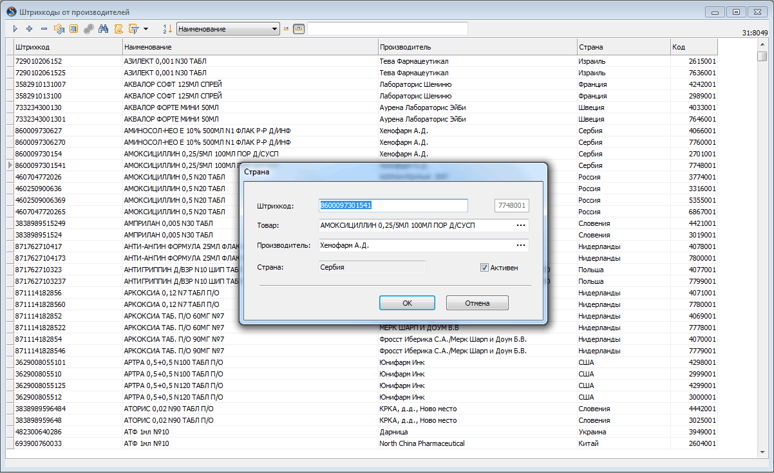Viewport: 774px width, 473px height.
Task: Click КРКА, д.д., Ново место cell code 4442001
Action: coord(478,409)
